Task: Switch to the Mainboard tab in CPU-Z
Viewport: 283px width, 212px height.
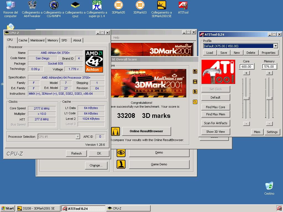Action: click(x=37, y=40)
